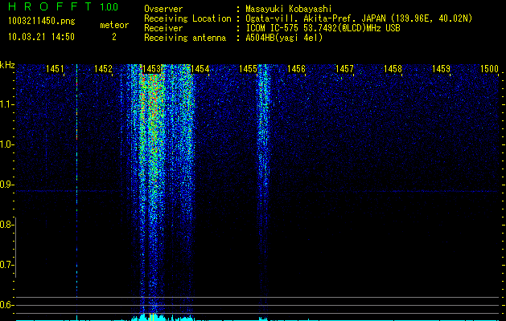This screenshot has height=321, width=506.
Task: Click the A504HB(yagi 4el) antenna text
Action: 284,38
